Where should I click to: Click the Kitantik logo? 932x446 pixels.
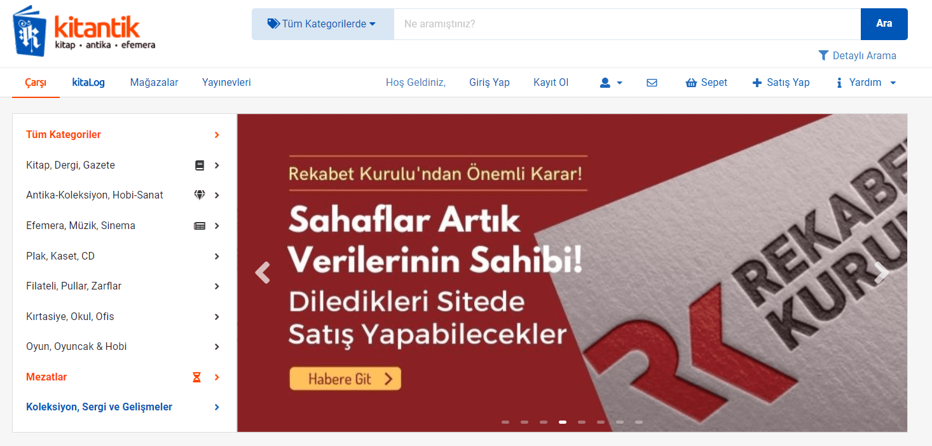84,31
